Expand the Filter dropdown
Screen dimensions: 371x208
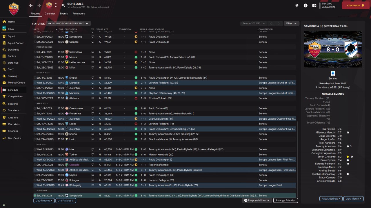(292, 23)
